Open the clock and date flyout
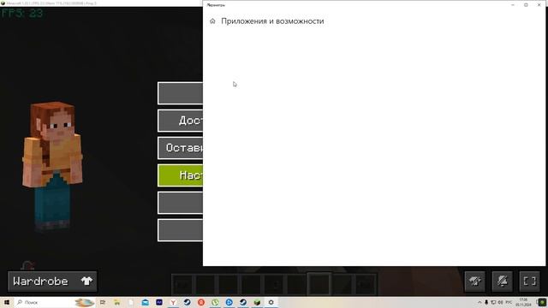Viewport: 548px width, 308px height. pyautogui.click(x=523, y=302)
